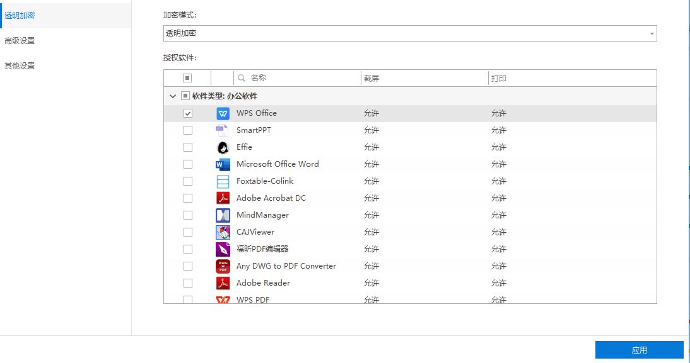The image size is (690, 363).
Task: Click the Adobe Reader app icon
Action: [x=223, y=283]
